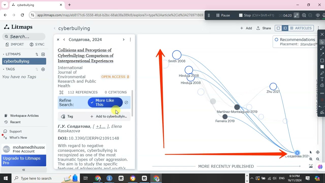Collapse the TAGS section

(x=4, y=69)
